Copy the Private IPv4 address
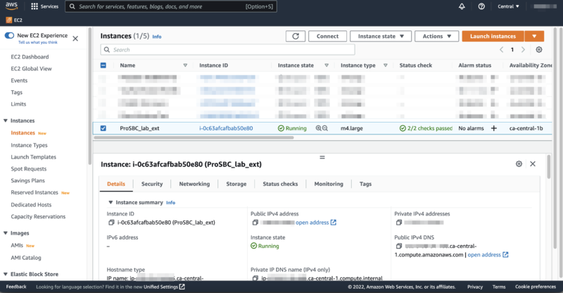This screenshot has width=563, height=293. (399, 223)
